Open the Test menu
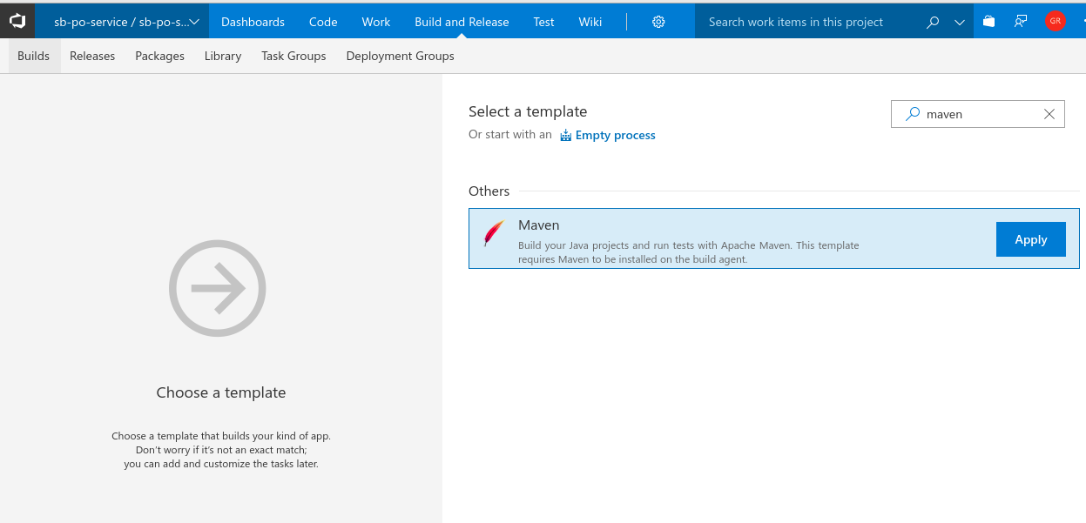The image size is (1086, 523). click(544, 22)
